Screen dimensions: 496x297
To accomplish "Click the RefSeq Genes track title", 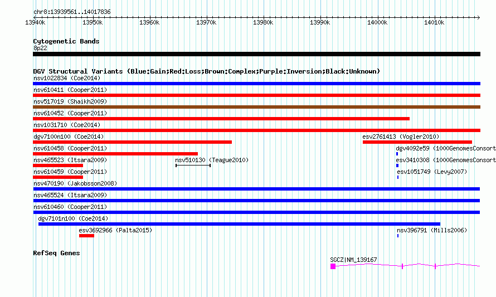I will 56,253.
